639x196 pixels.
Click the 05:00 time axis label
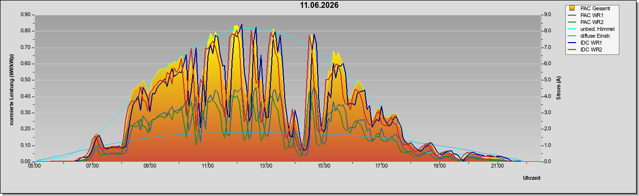pos(34,166)
